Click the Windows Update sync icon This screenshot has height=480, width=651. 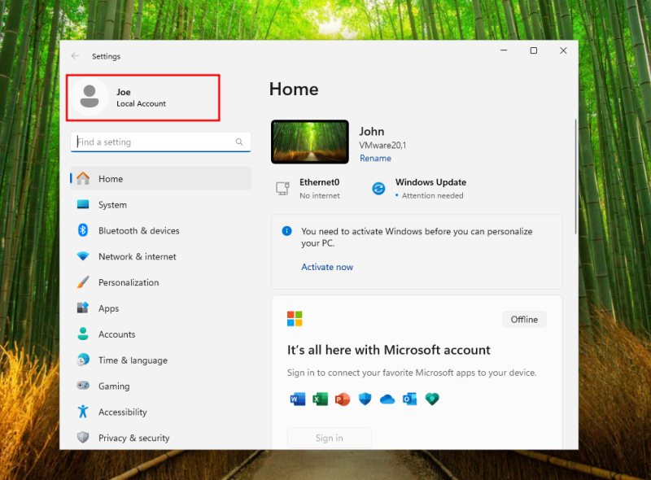(378, 189)
